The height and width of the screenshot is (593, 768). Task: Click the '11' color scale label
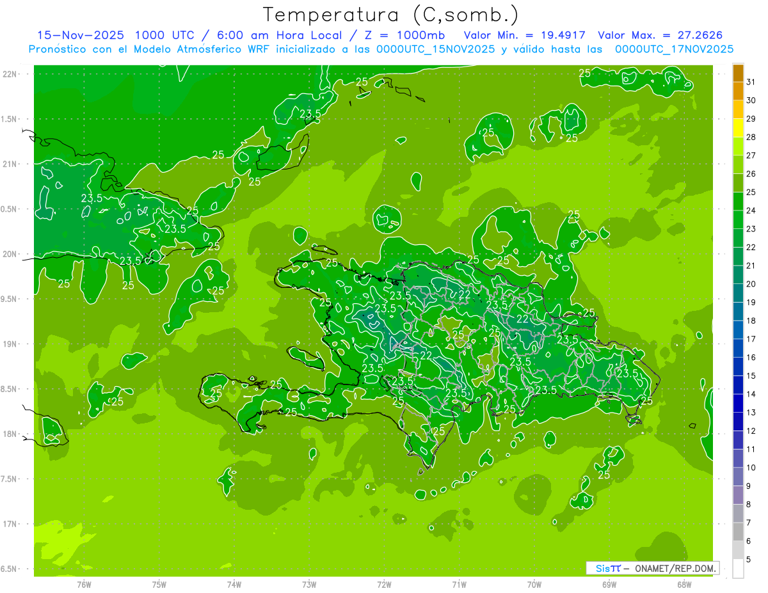coord(751,449)
